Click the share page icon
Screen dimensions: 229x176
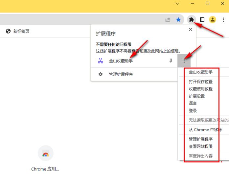pyautogui.click(x=168, y=20)
